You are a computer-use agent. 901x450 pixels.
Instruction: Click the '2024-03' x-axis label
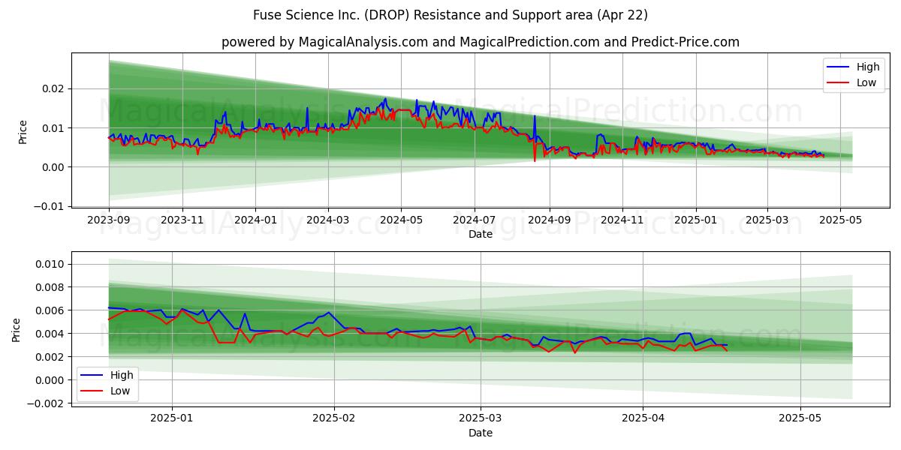328,220
